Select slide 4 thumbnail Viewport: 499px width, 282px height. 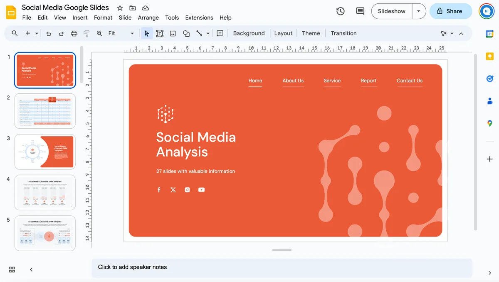[x=45, y=192]
